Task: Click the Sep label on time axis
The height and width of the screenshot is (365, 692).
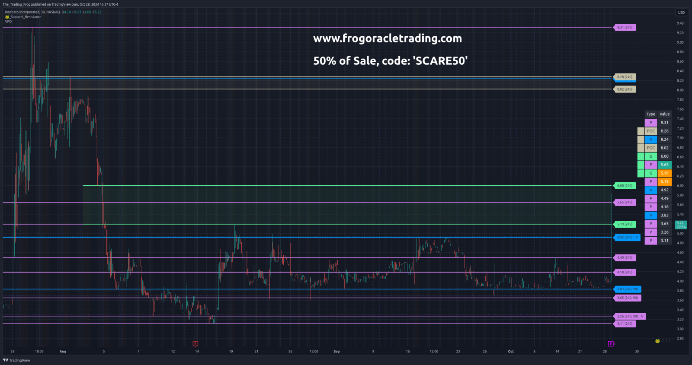Action: tap(336, 352)
